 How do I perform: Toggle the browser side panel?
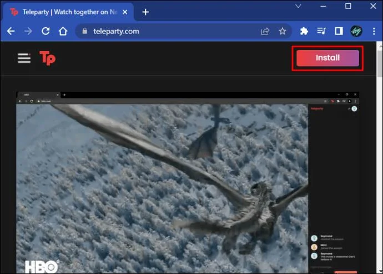tap(339, 31)
